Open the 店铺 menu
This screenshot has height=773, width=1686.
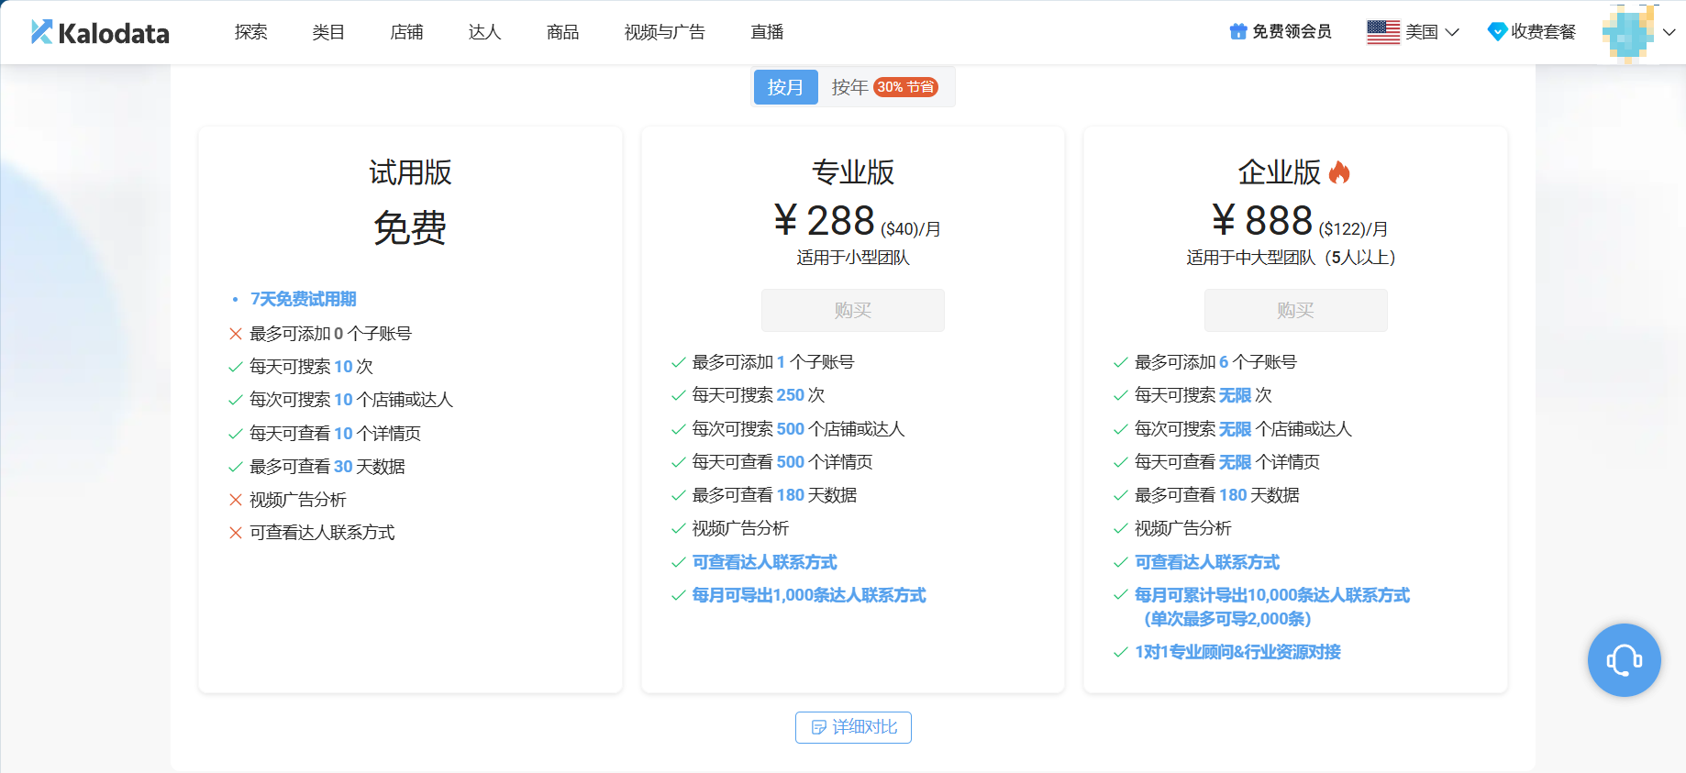point(406,32)
